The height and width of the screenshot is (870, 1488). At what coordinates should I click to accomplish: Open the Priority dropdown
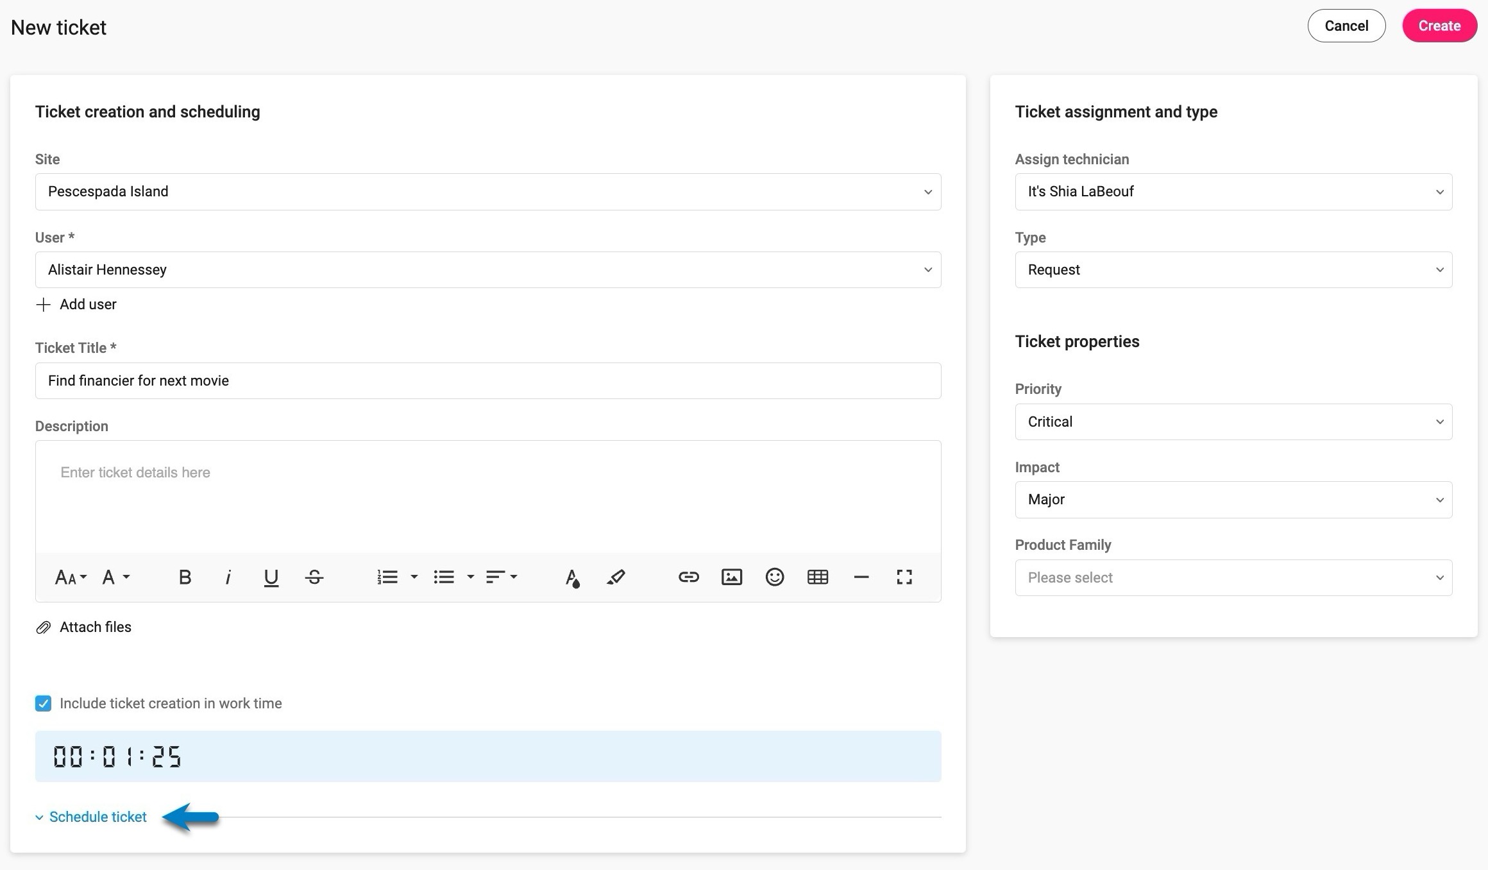[1233, 422]
